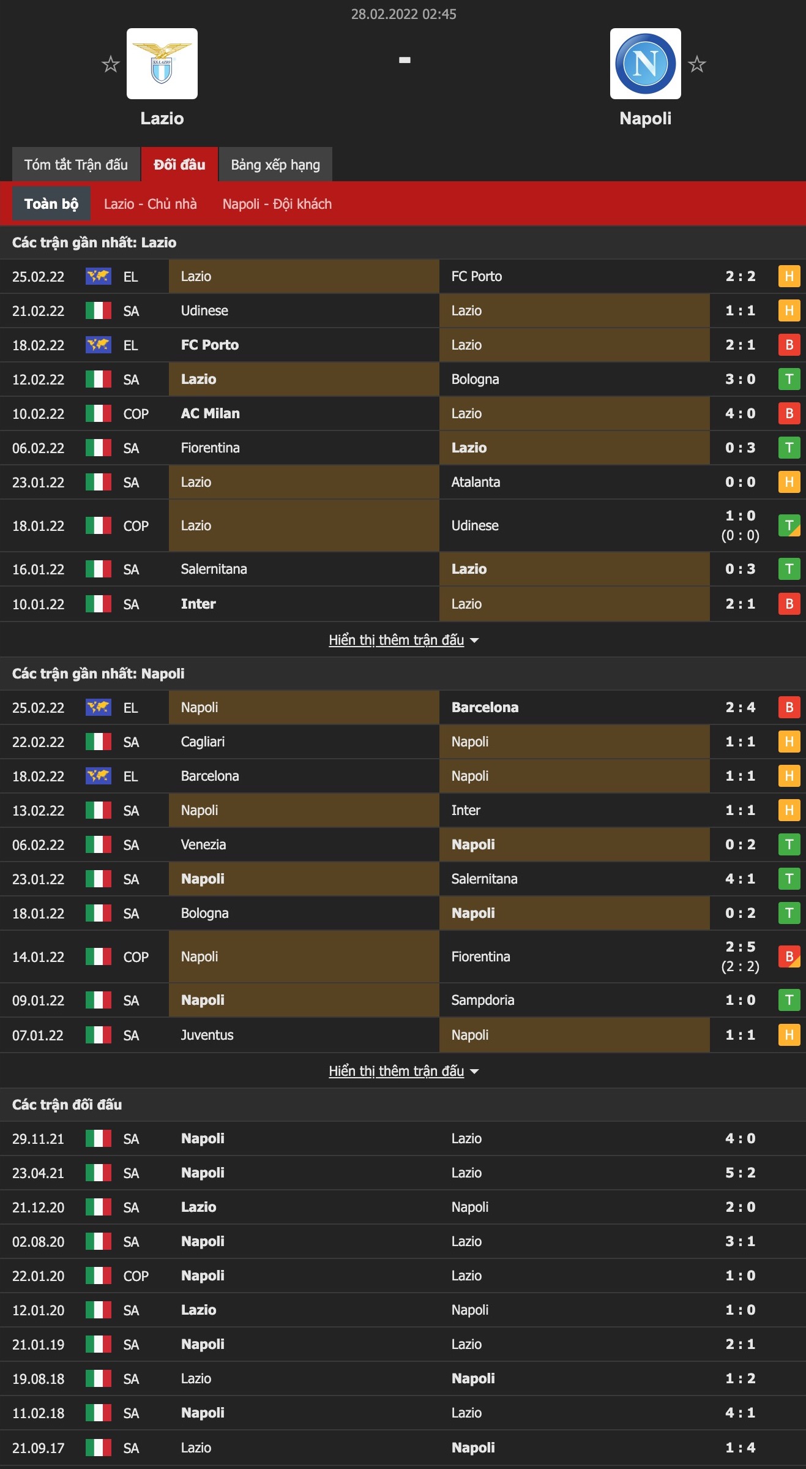The width and height of the screenshot is (806, 1469).
Task: Click loss badge B for Napoli vs Fiorentina cup match
Action: (x=789, y=956)
